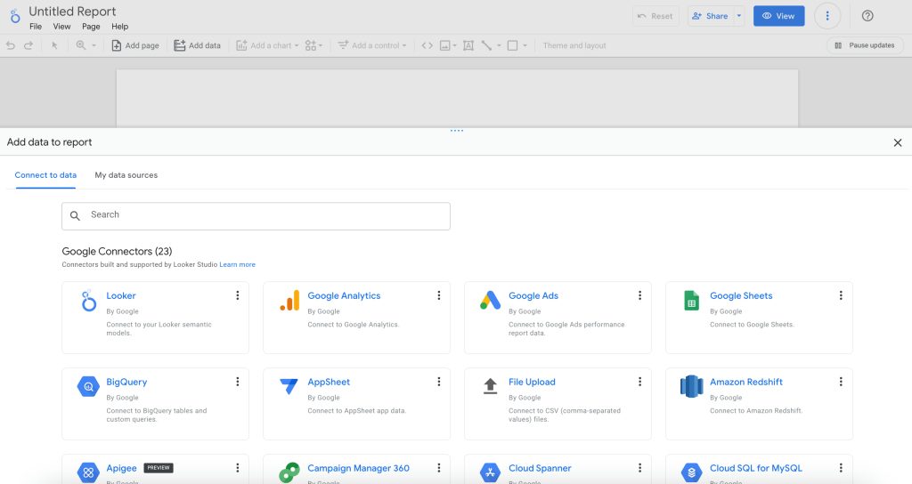Click the BigQuery connector title
912x484 pixels.
[x=126, y=382]
